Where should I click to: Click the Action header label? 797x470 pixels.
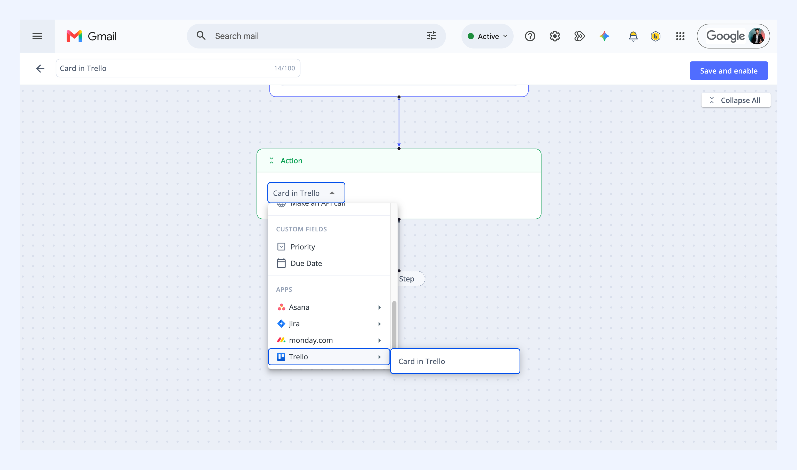pyautogui.click(x=291, y=161)
